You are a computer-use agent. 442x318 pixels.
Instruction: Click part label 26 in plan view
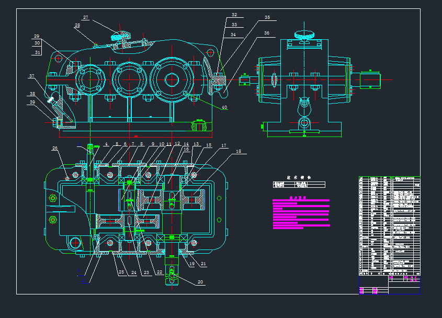pos(54,149)
